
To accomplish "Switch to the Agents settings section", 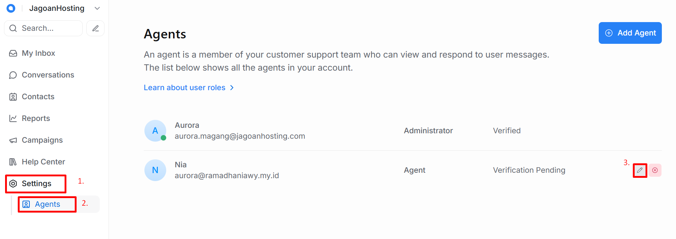I will [x=47, y=204].
